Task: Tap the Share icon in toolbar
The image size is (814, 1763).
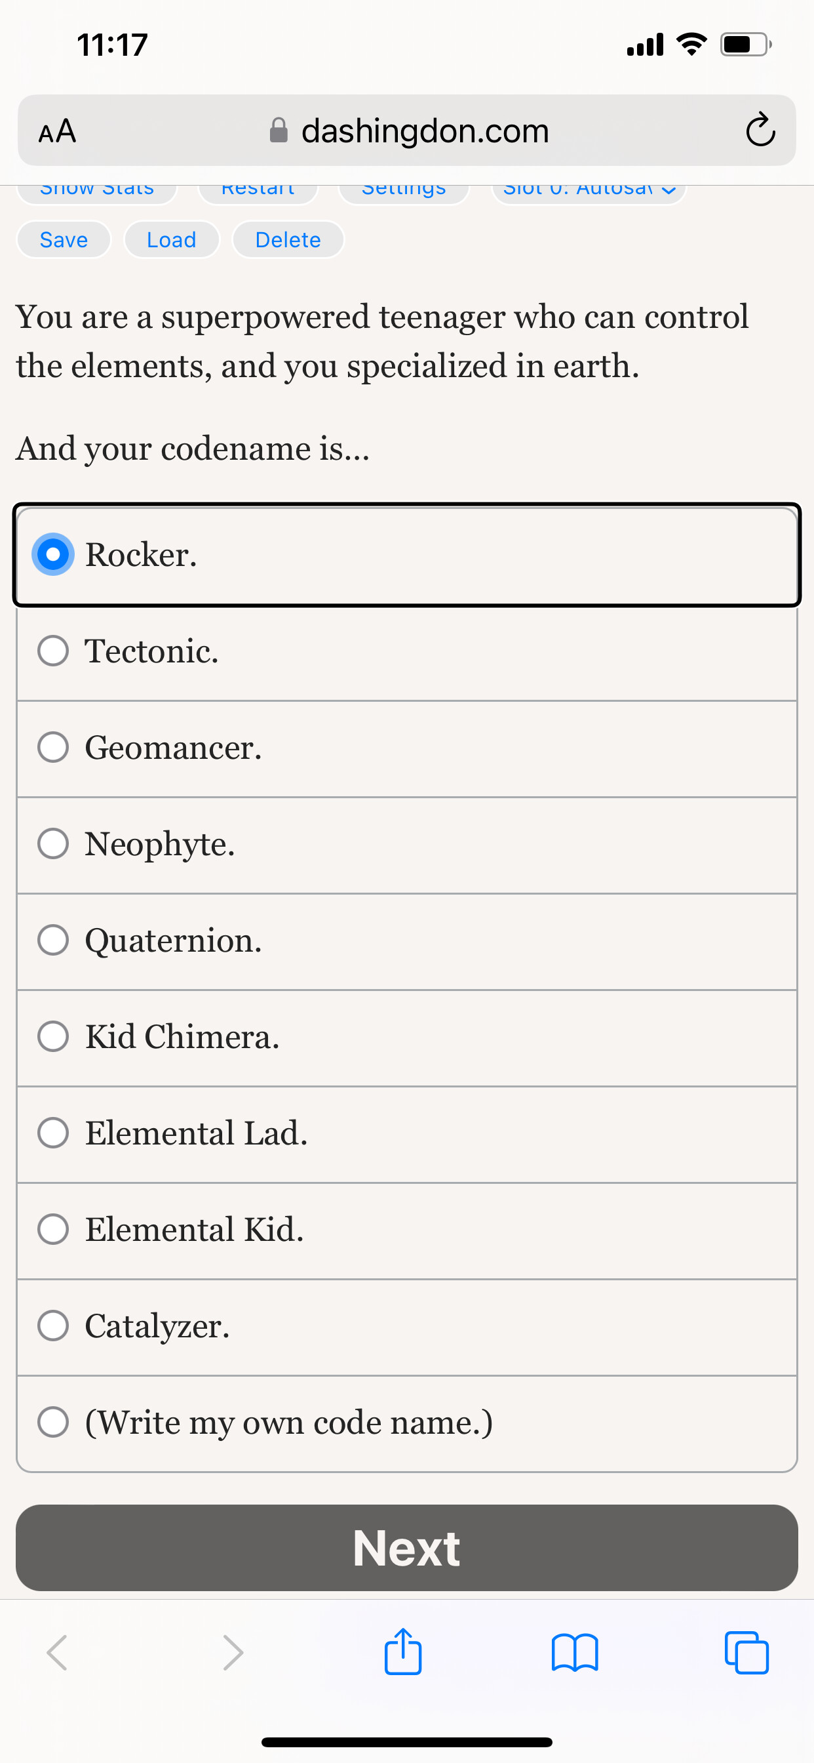Action: click(403, 1652)
